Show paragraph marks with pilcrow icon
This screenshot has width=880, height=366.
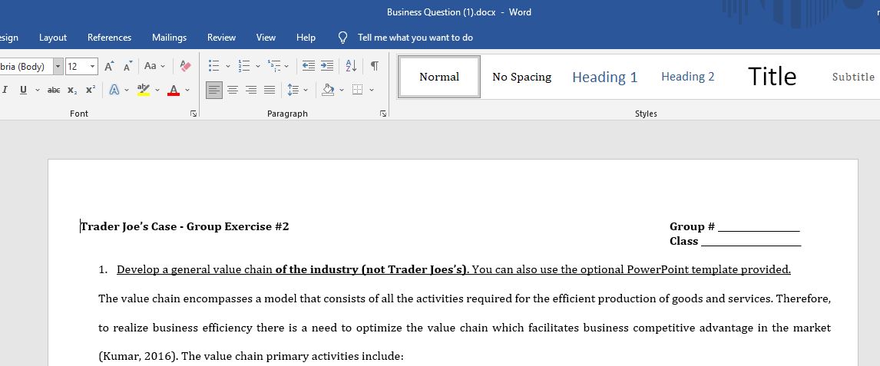[x=374, y=66]
